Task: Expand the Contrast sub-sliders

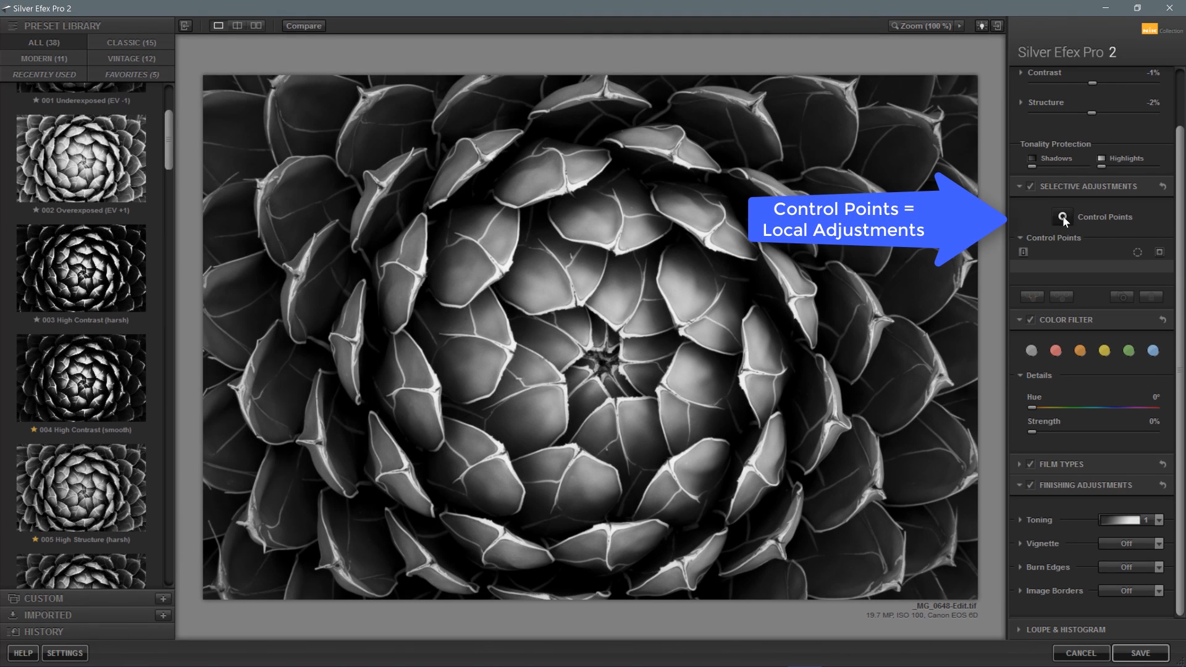Action: [1020, 72]
